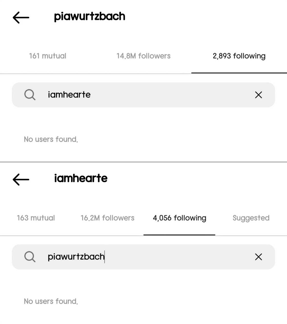Click the upper 'No users found.' message
This screenshot has width=287, height=324.
[51, 139]
